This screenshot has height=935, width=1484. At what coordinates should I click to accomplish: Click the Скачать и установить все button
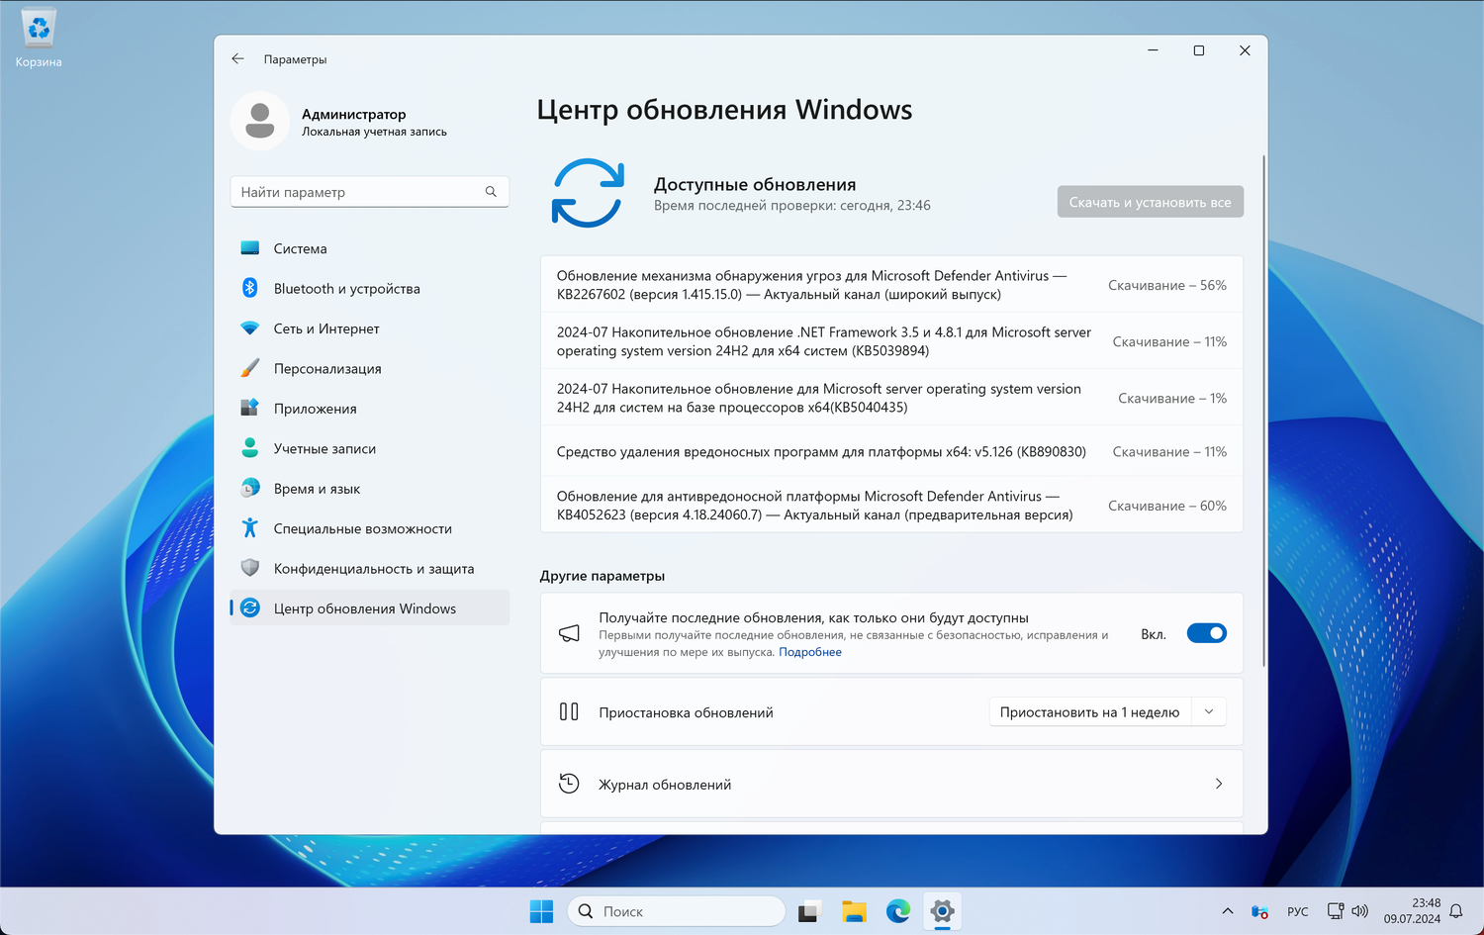(x=1150, y=202)
